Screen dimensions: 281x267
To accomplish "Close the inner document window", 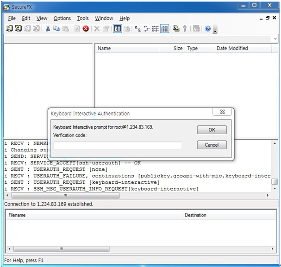I will click(x=274, y=18).
